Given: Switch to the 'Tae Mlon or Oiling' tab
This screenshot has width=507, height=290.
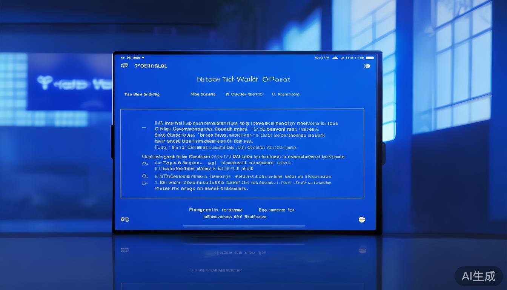Looking at the screenshot, I should coord(142,94).
